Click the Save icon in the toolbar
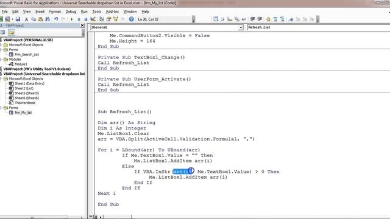390x219 pixels. tap(18, 19)
